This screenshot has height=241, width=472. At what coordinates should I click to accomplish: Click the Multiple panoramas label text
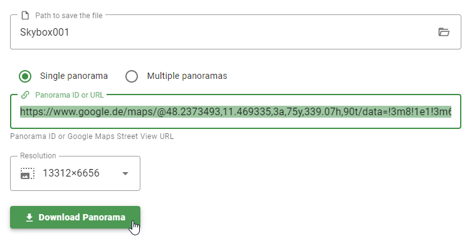coord(187,76)
